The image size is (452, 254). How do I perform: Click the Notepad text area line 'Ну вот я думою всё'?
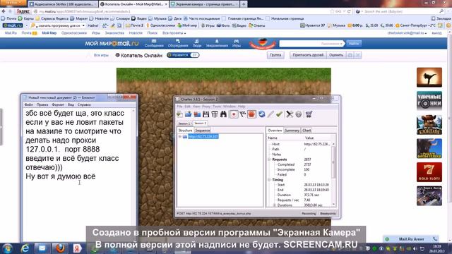[61, 176]
